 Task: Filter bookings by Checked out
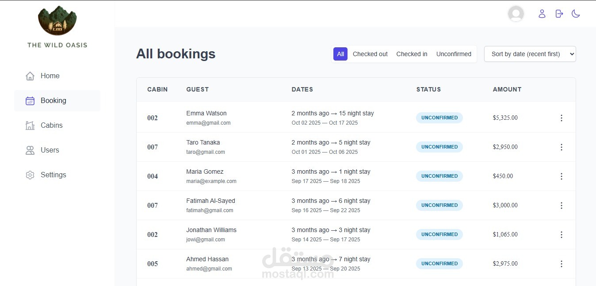(370, 54)
